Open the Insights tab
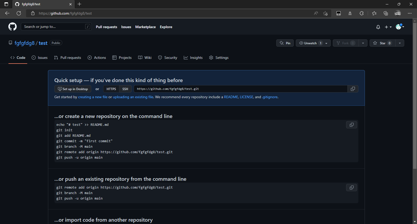 193,58
